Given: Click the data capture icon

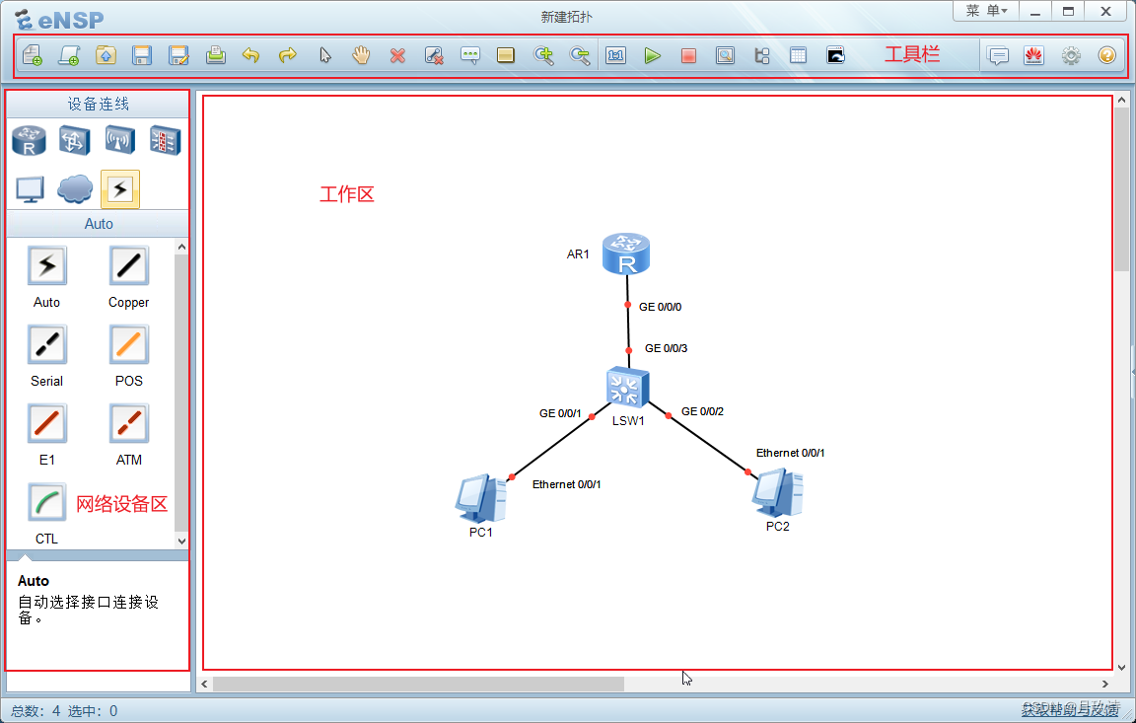Looking at the screenshot, I should [725, 55].
